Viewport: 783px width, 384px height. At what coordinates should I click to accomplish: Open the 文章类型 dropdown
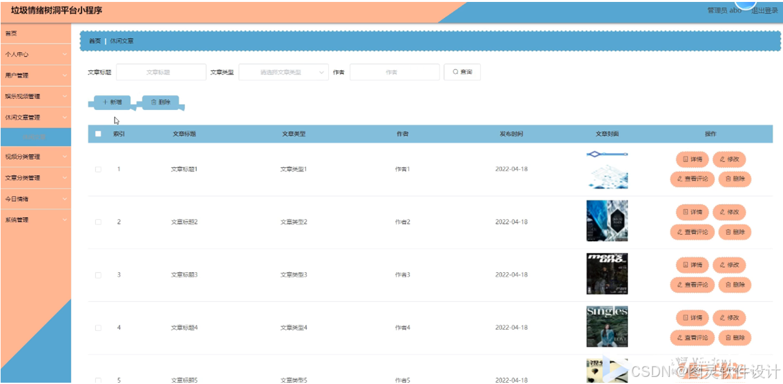click(x=283, y=72)
